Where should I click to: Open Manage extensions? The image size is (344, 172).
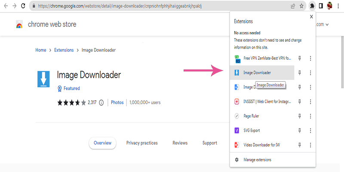pos(257,160)
